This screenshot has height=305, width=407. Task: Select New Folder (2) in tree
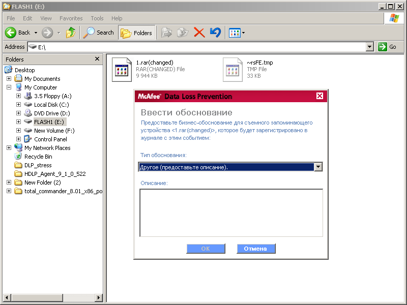[x=43, y=182]
